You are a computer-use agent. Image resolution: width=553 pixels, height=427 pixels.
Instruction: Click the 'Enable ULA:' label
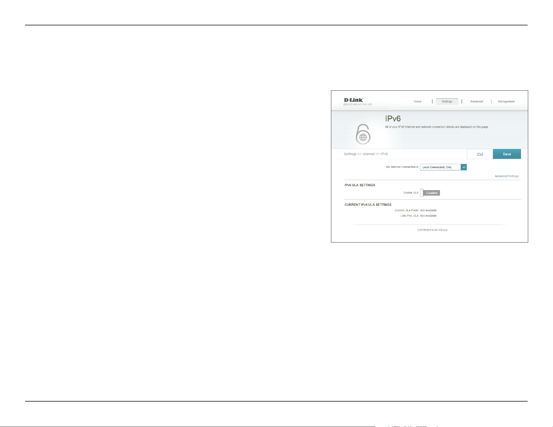click(x=411, y=193)
